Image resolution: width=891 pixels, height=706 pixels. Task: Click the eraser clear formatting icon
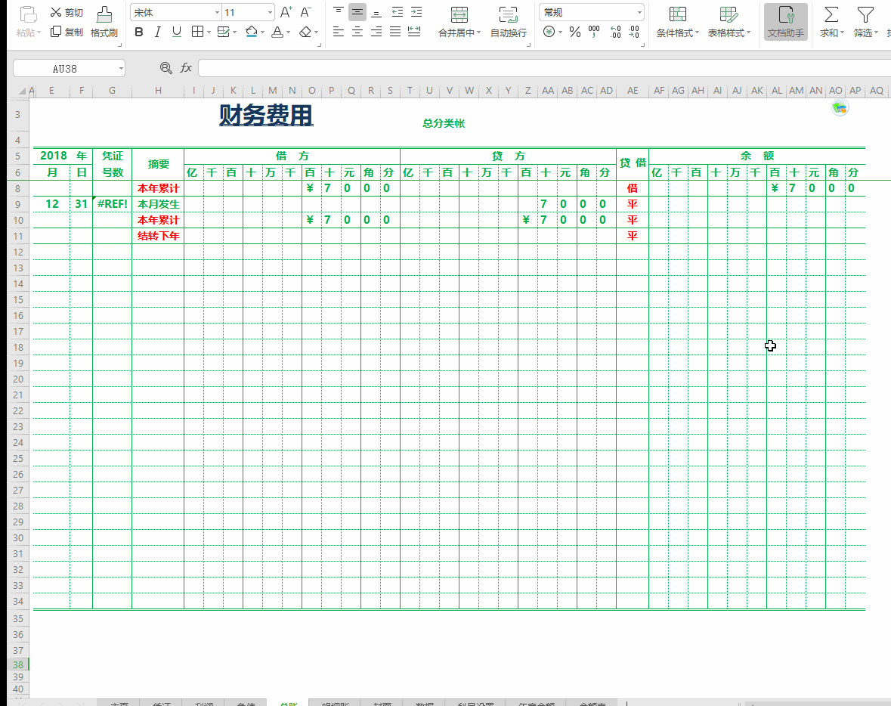305,32
